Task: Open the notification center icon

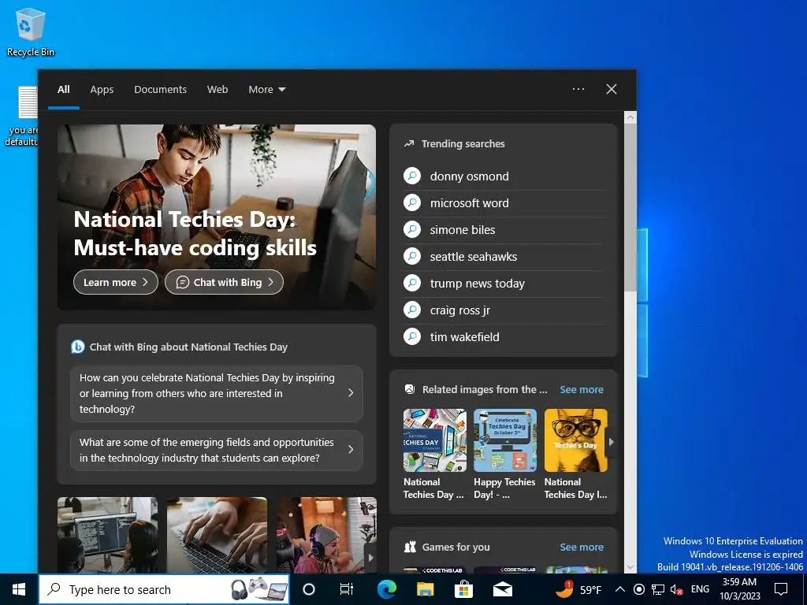Action: pyautogui.click(x=781, y=589)
